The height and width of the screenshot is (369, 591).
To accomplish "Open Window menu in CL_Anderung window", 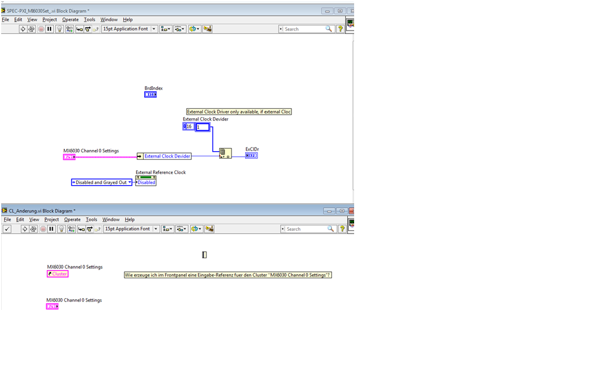I will 111,220.
